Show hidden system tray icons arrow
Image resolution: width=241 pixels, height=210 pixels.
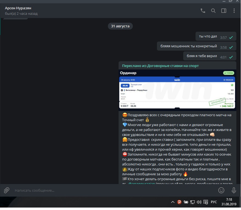pyautogui.click(x=173, y=202)
